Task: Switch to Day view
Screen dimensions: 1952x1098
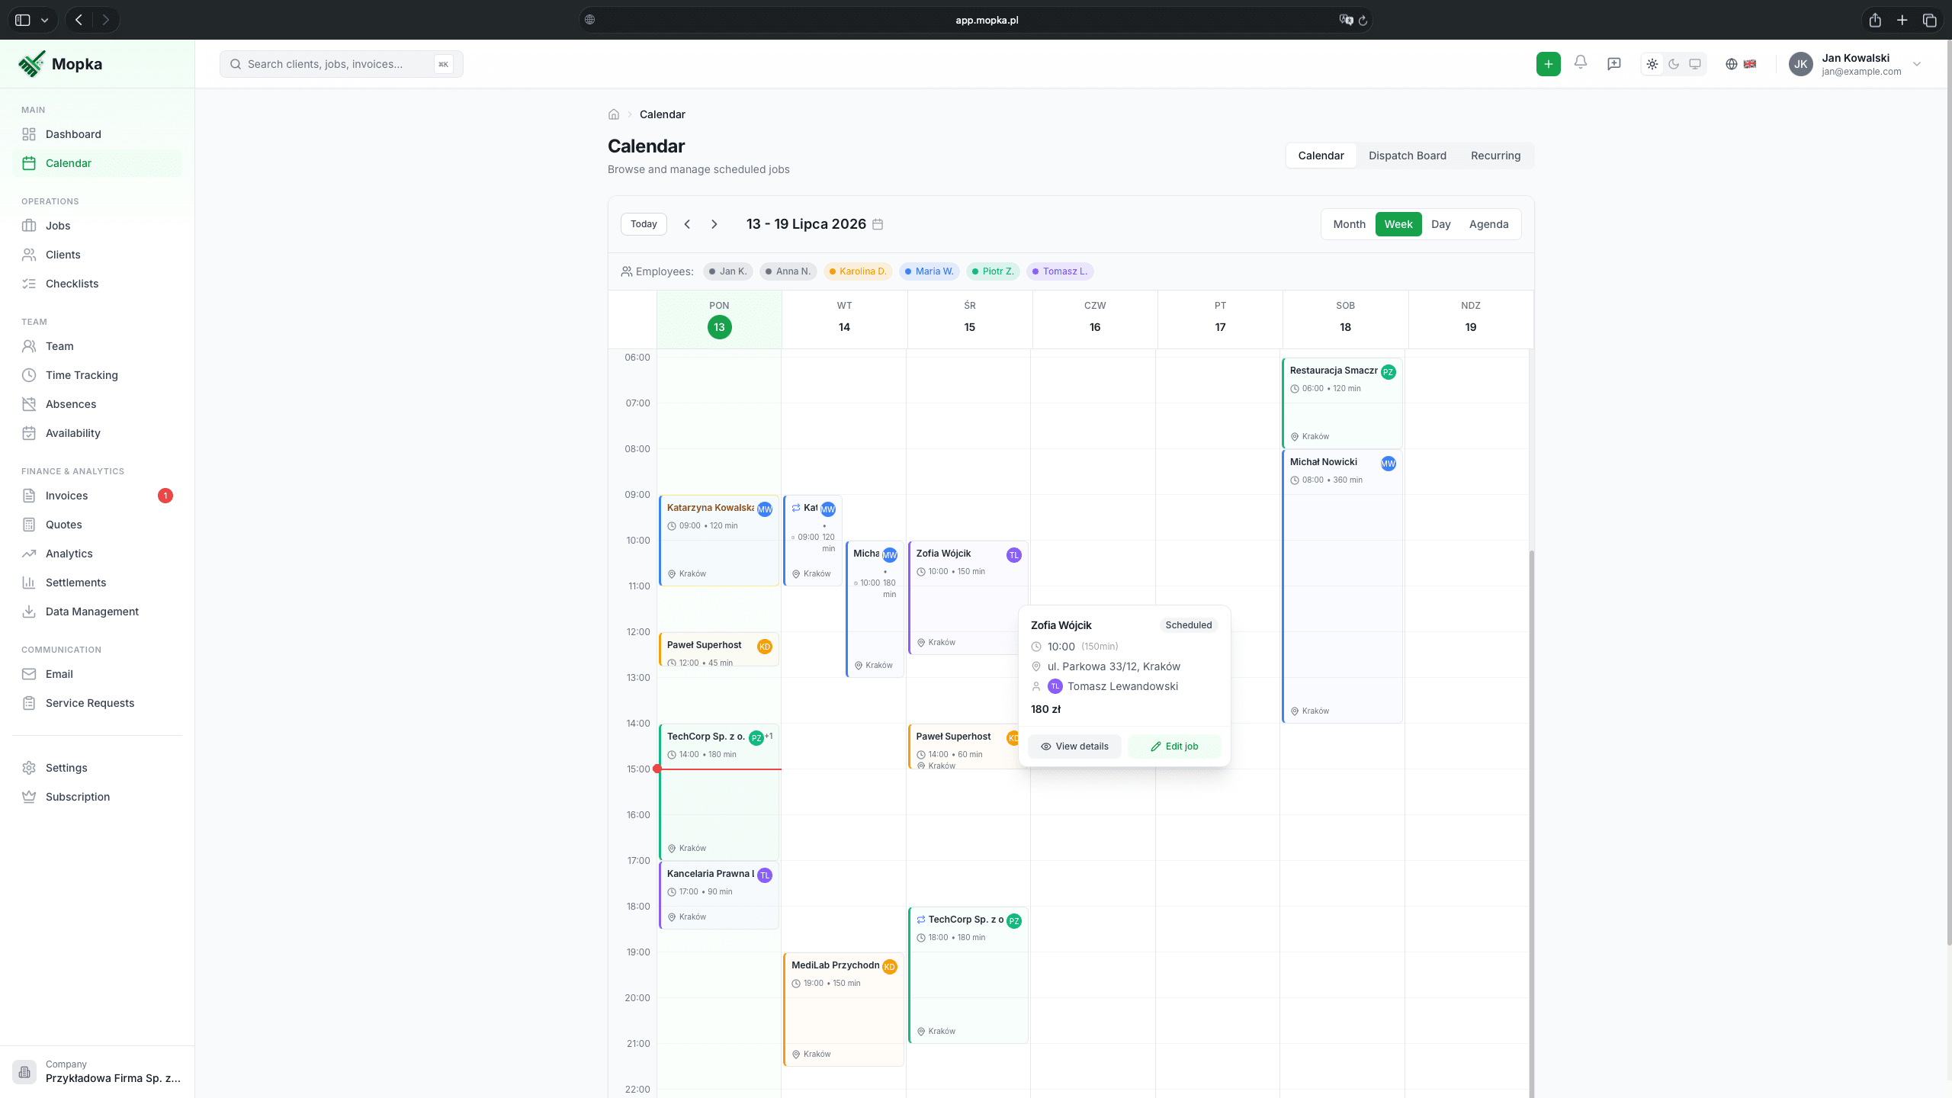Action: tap(1440, 224)
